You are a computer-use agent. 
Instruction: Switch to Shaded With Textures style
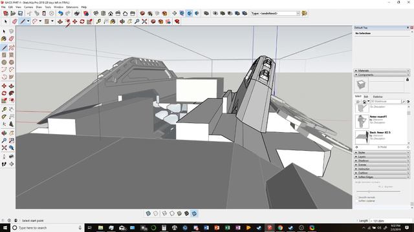[x=187, y=213]
